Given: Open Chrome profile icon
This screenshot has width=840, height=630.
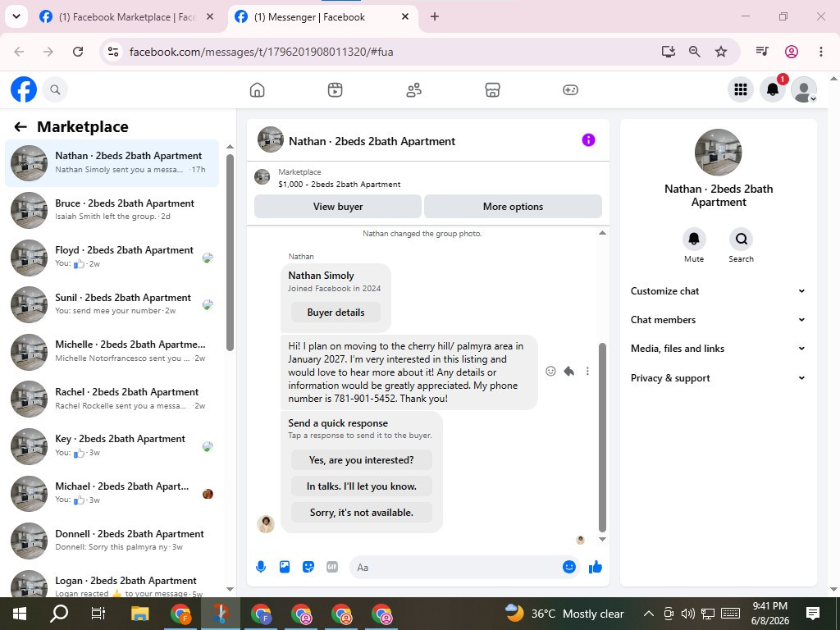Looking at the screenshot, I should click(792, 52).
